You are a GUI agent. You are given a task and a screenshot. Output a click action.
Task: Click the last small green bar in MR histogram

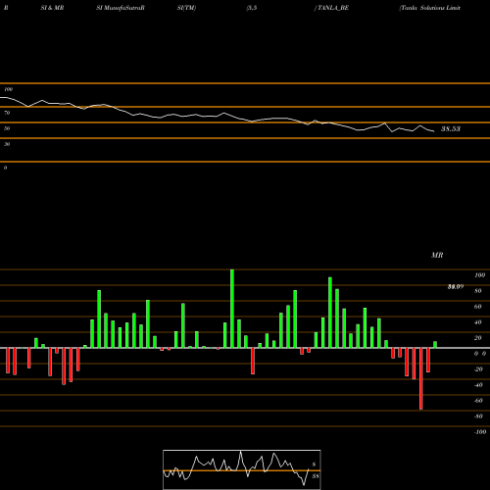tap(435, 345)
